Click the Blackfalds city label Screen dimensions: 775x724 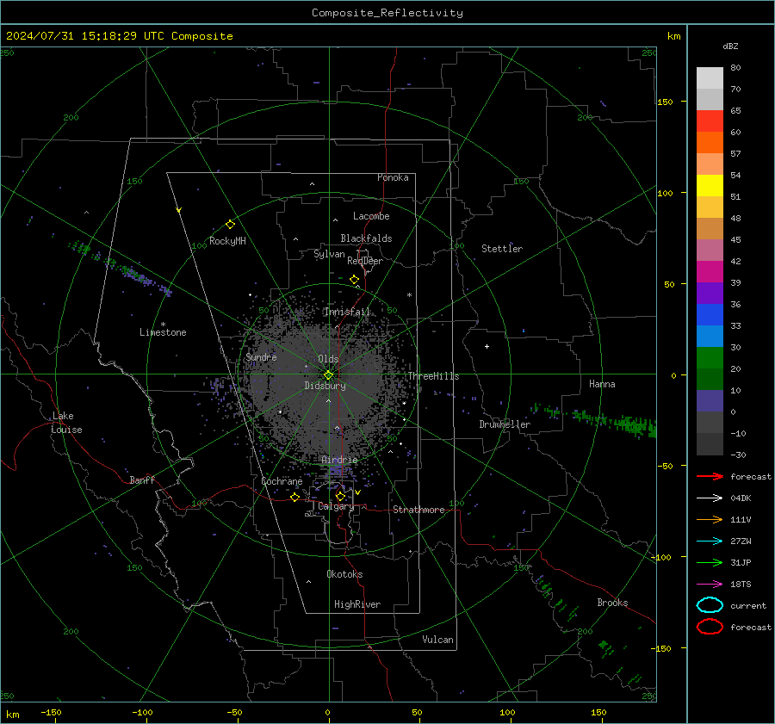coord(366,238)
